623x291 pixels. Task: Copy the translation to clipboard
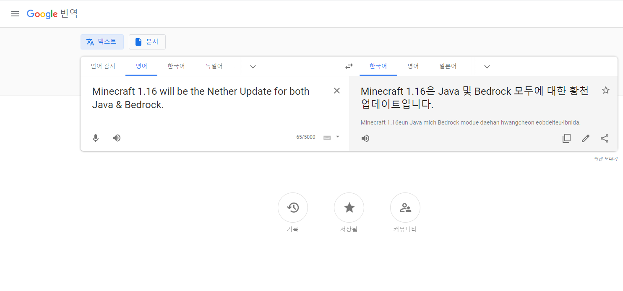(x=566, y=138)
